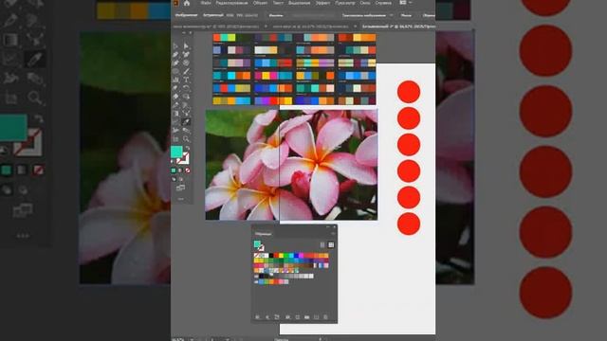Select the bottommost red circle on artboard
The height and width of the screenshot is (341, 607).
point(409,224)
